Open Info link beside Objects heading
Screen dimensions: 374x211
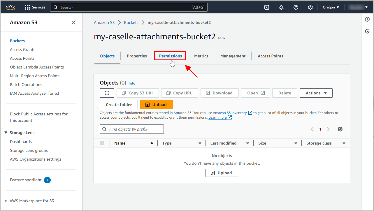(132, 83)
